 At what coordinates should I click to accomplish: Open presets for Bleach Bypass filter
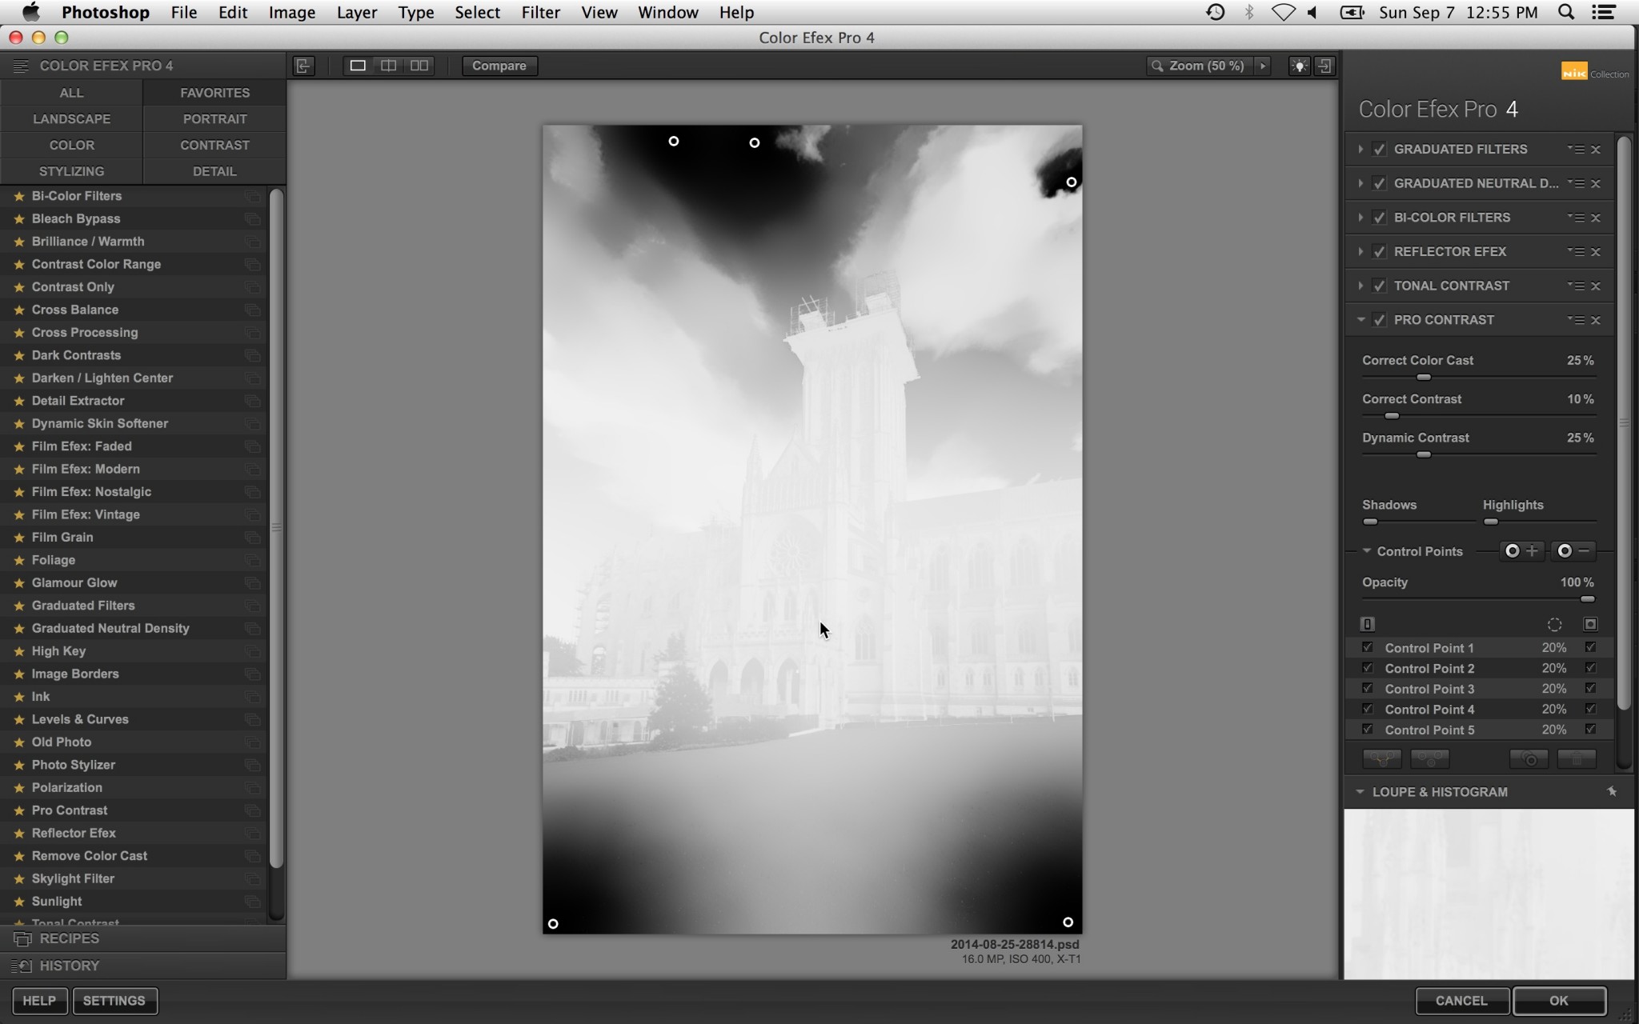(x=253, y=218)
